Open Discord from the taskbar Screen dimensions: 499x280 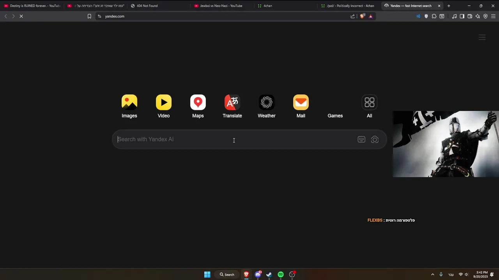coord(258,275)
